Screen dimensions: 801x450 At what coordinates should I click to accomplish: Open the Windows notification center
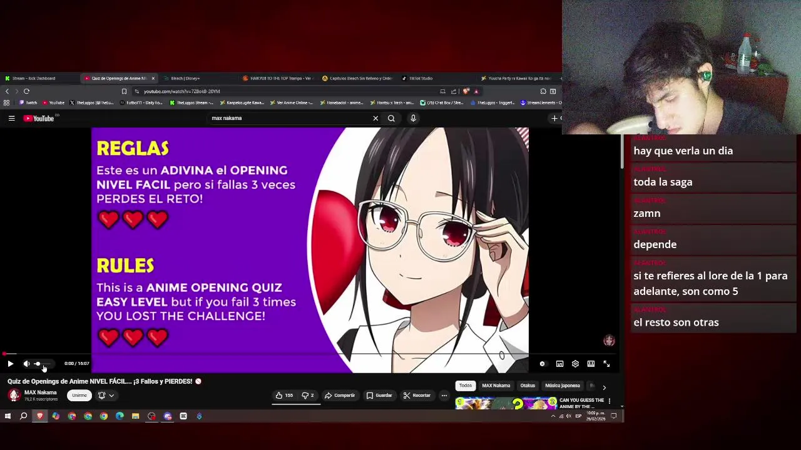[614, 416]
